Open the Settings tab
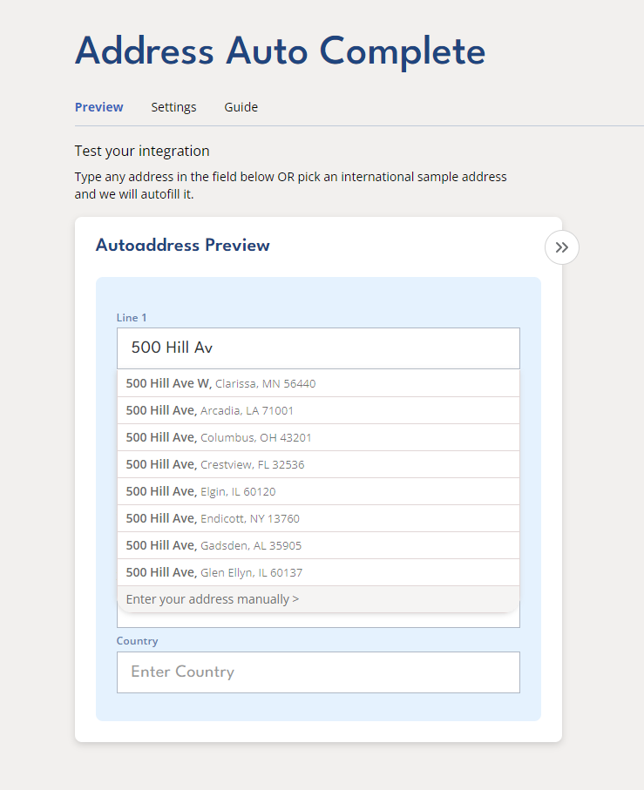 (x=173, y=107)
